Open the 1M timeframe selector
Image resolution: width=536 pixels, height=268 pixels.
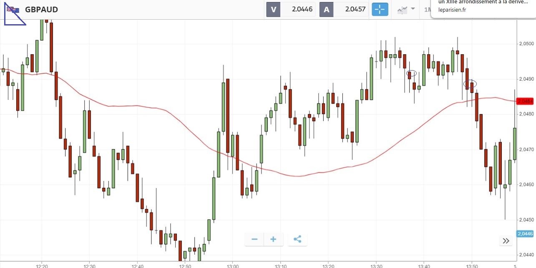pyautogui.click(x=427, y=9)
